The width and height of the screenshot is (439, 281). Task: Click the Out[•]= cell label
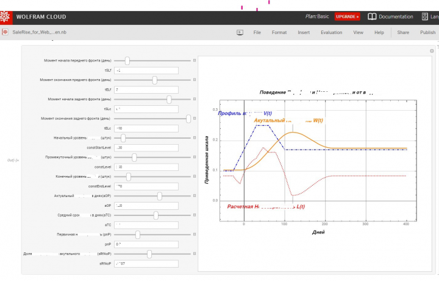point(13,161)
